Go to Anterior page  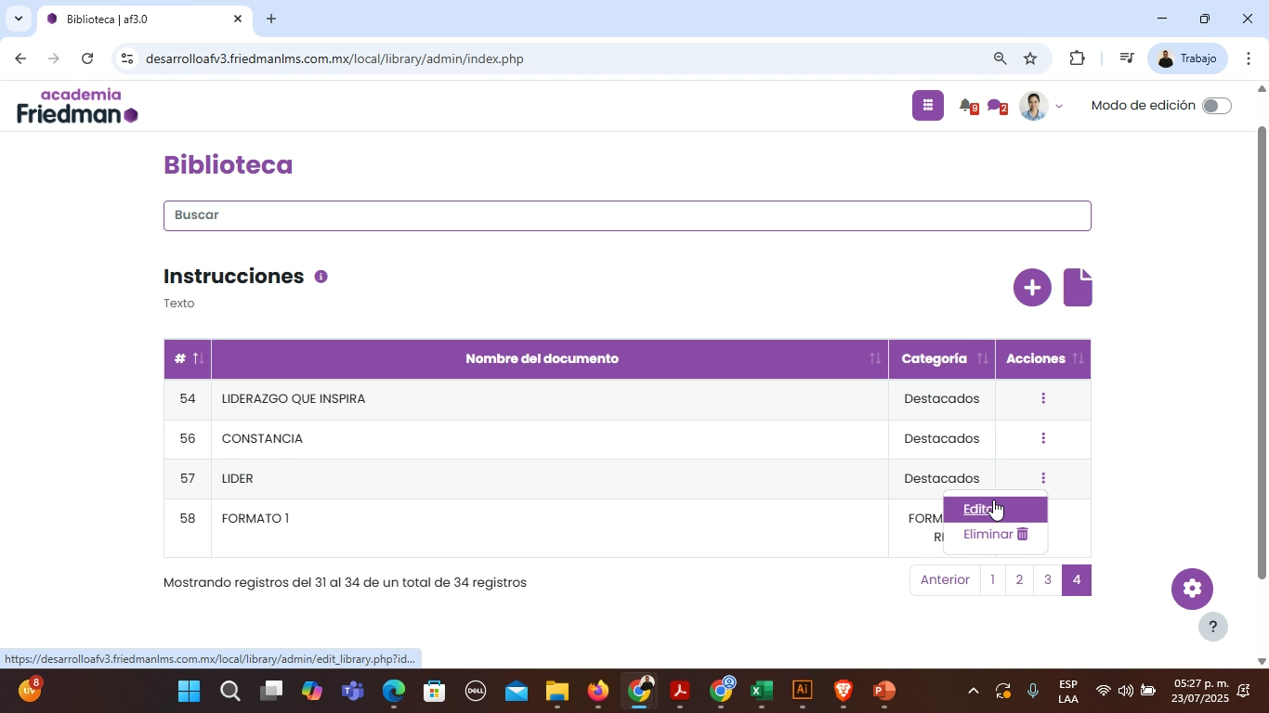[x=945, y=580]
